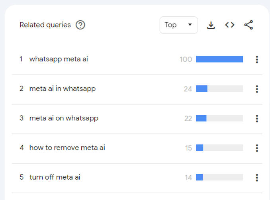Open more options for how to remove meta ai
The height and width of the screenshot is (200, 270).
(x=257, y=148)
